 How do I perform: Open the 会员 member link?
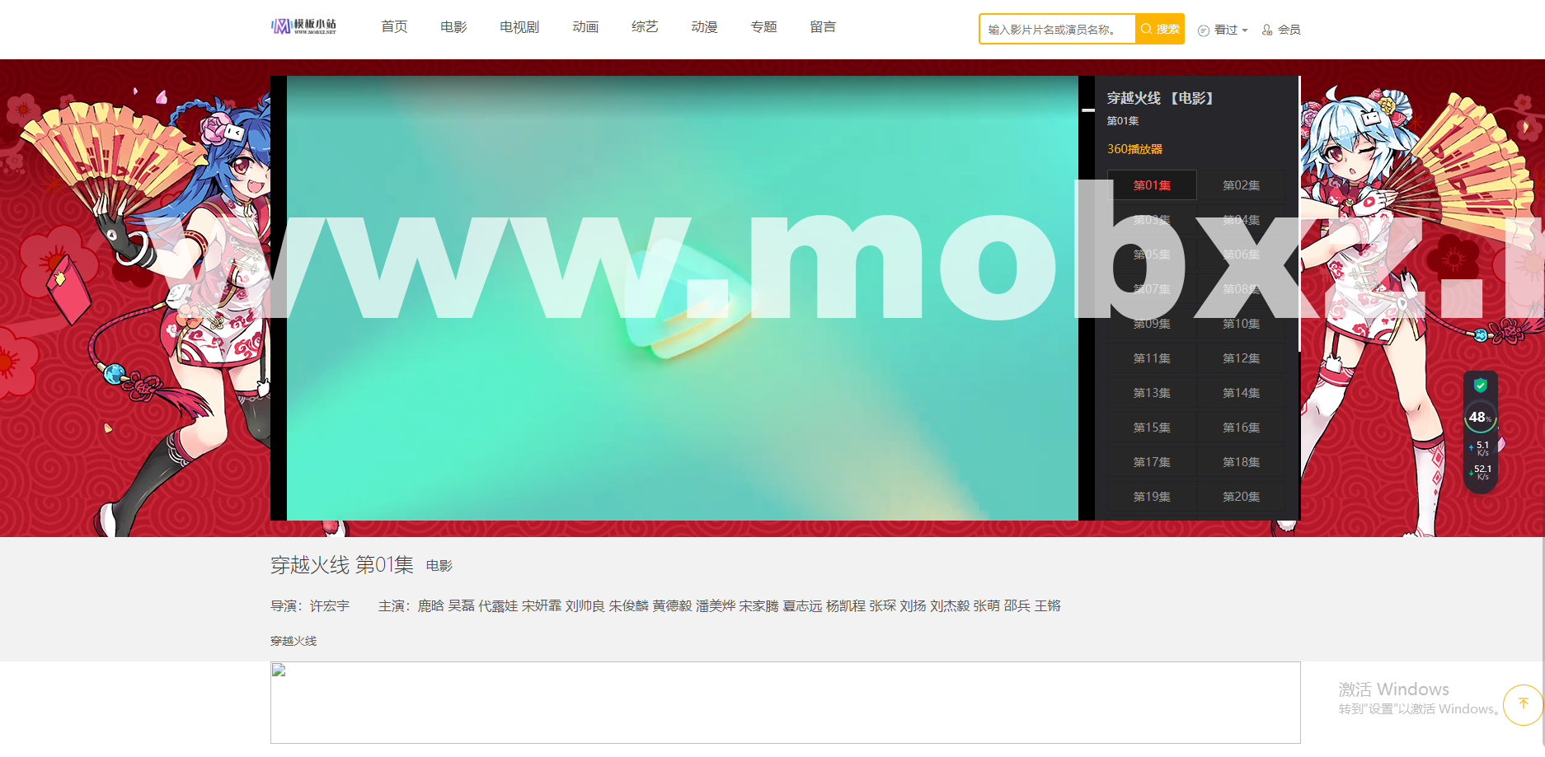click(1289, 30)
